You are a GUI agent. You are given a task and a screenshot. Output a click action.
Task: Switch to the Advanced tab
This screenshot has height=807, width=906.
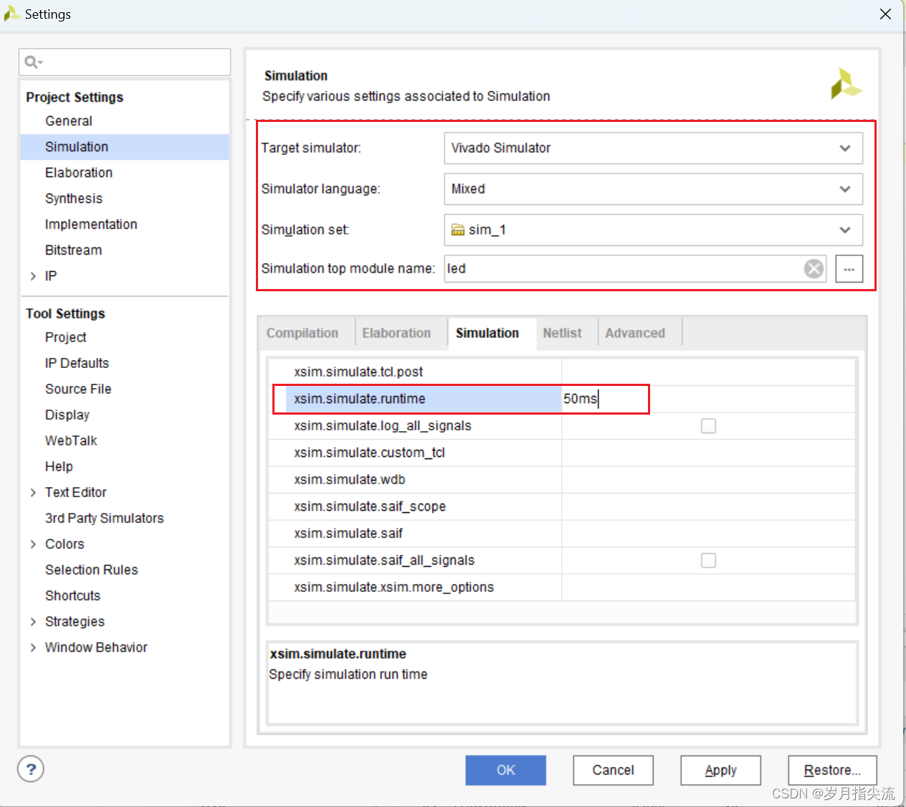pos(635,334)
